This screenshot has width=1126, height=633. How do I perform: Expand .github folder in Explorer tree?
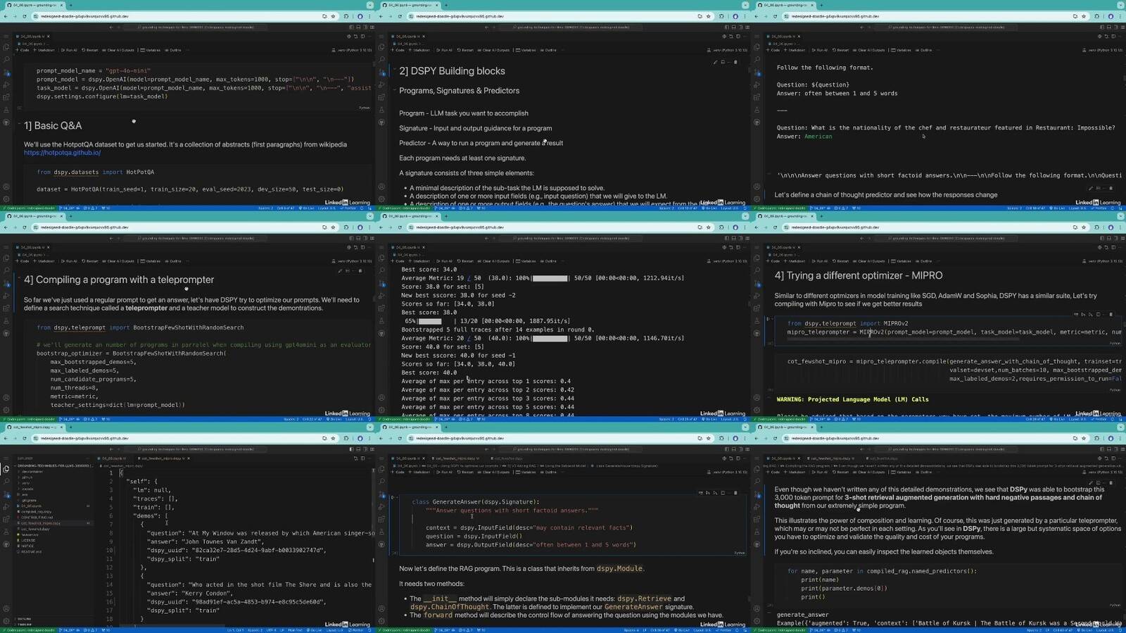coord(27,477)
